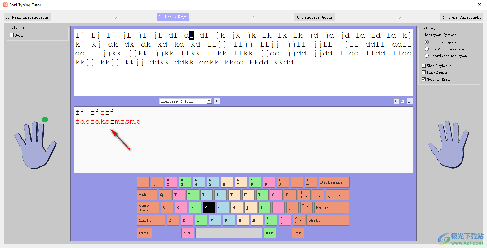Increase font size with A+ button
The height and width of the screenshot is (248, 487).
coord(410,101)
